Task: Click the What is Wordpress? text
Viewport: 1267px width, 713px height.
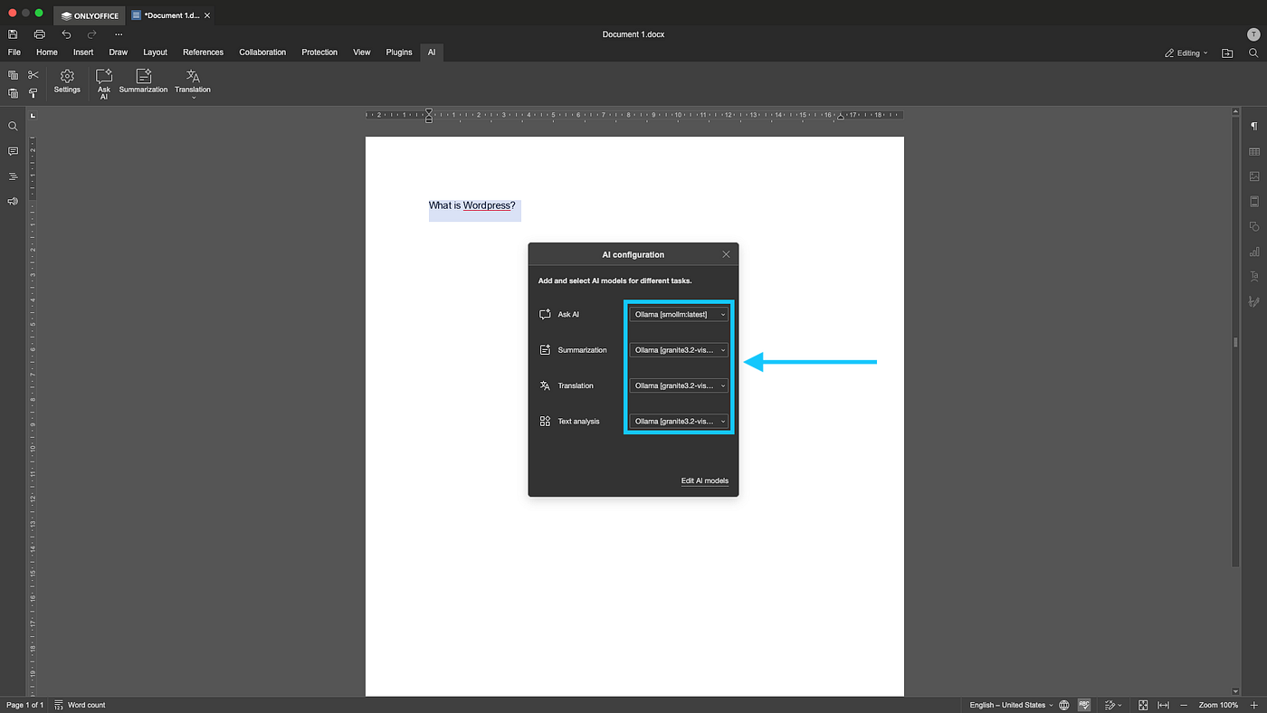Action: pyautogui.click(x=472, y=205)
